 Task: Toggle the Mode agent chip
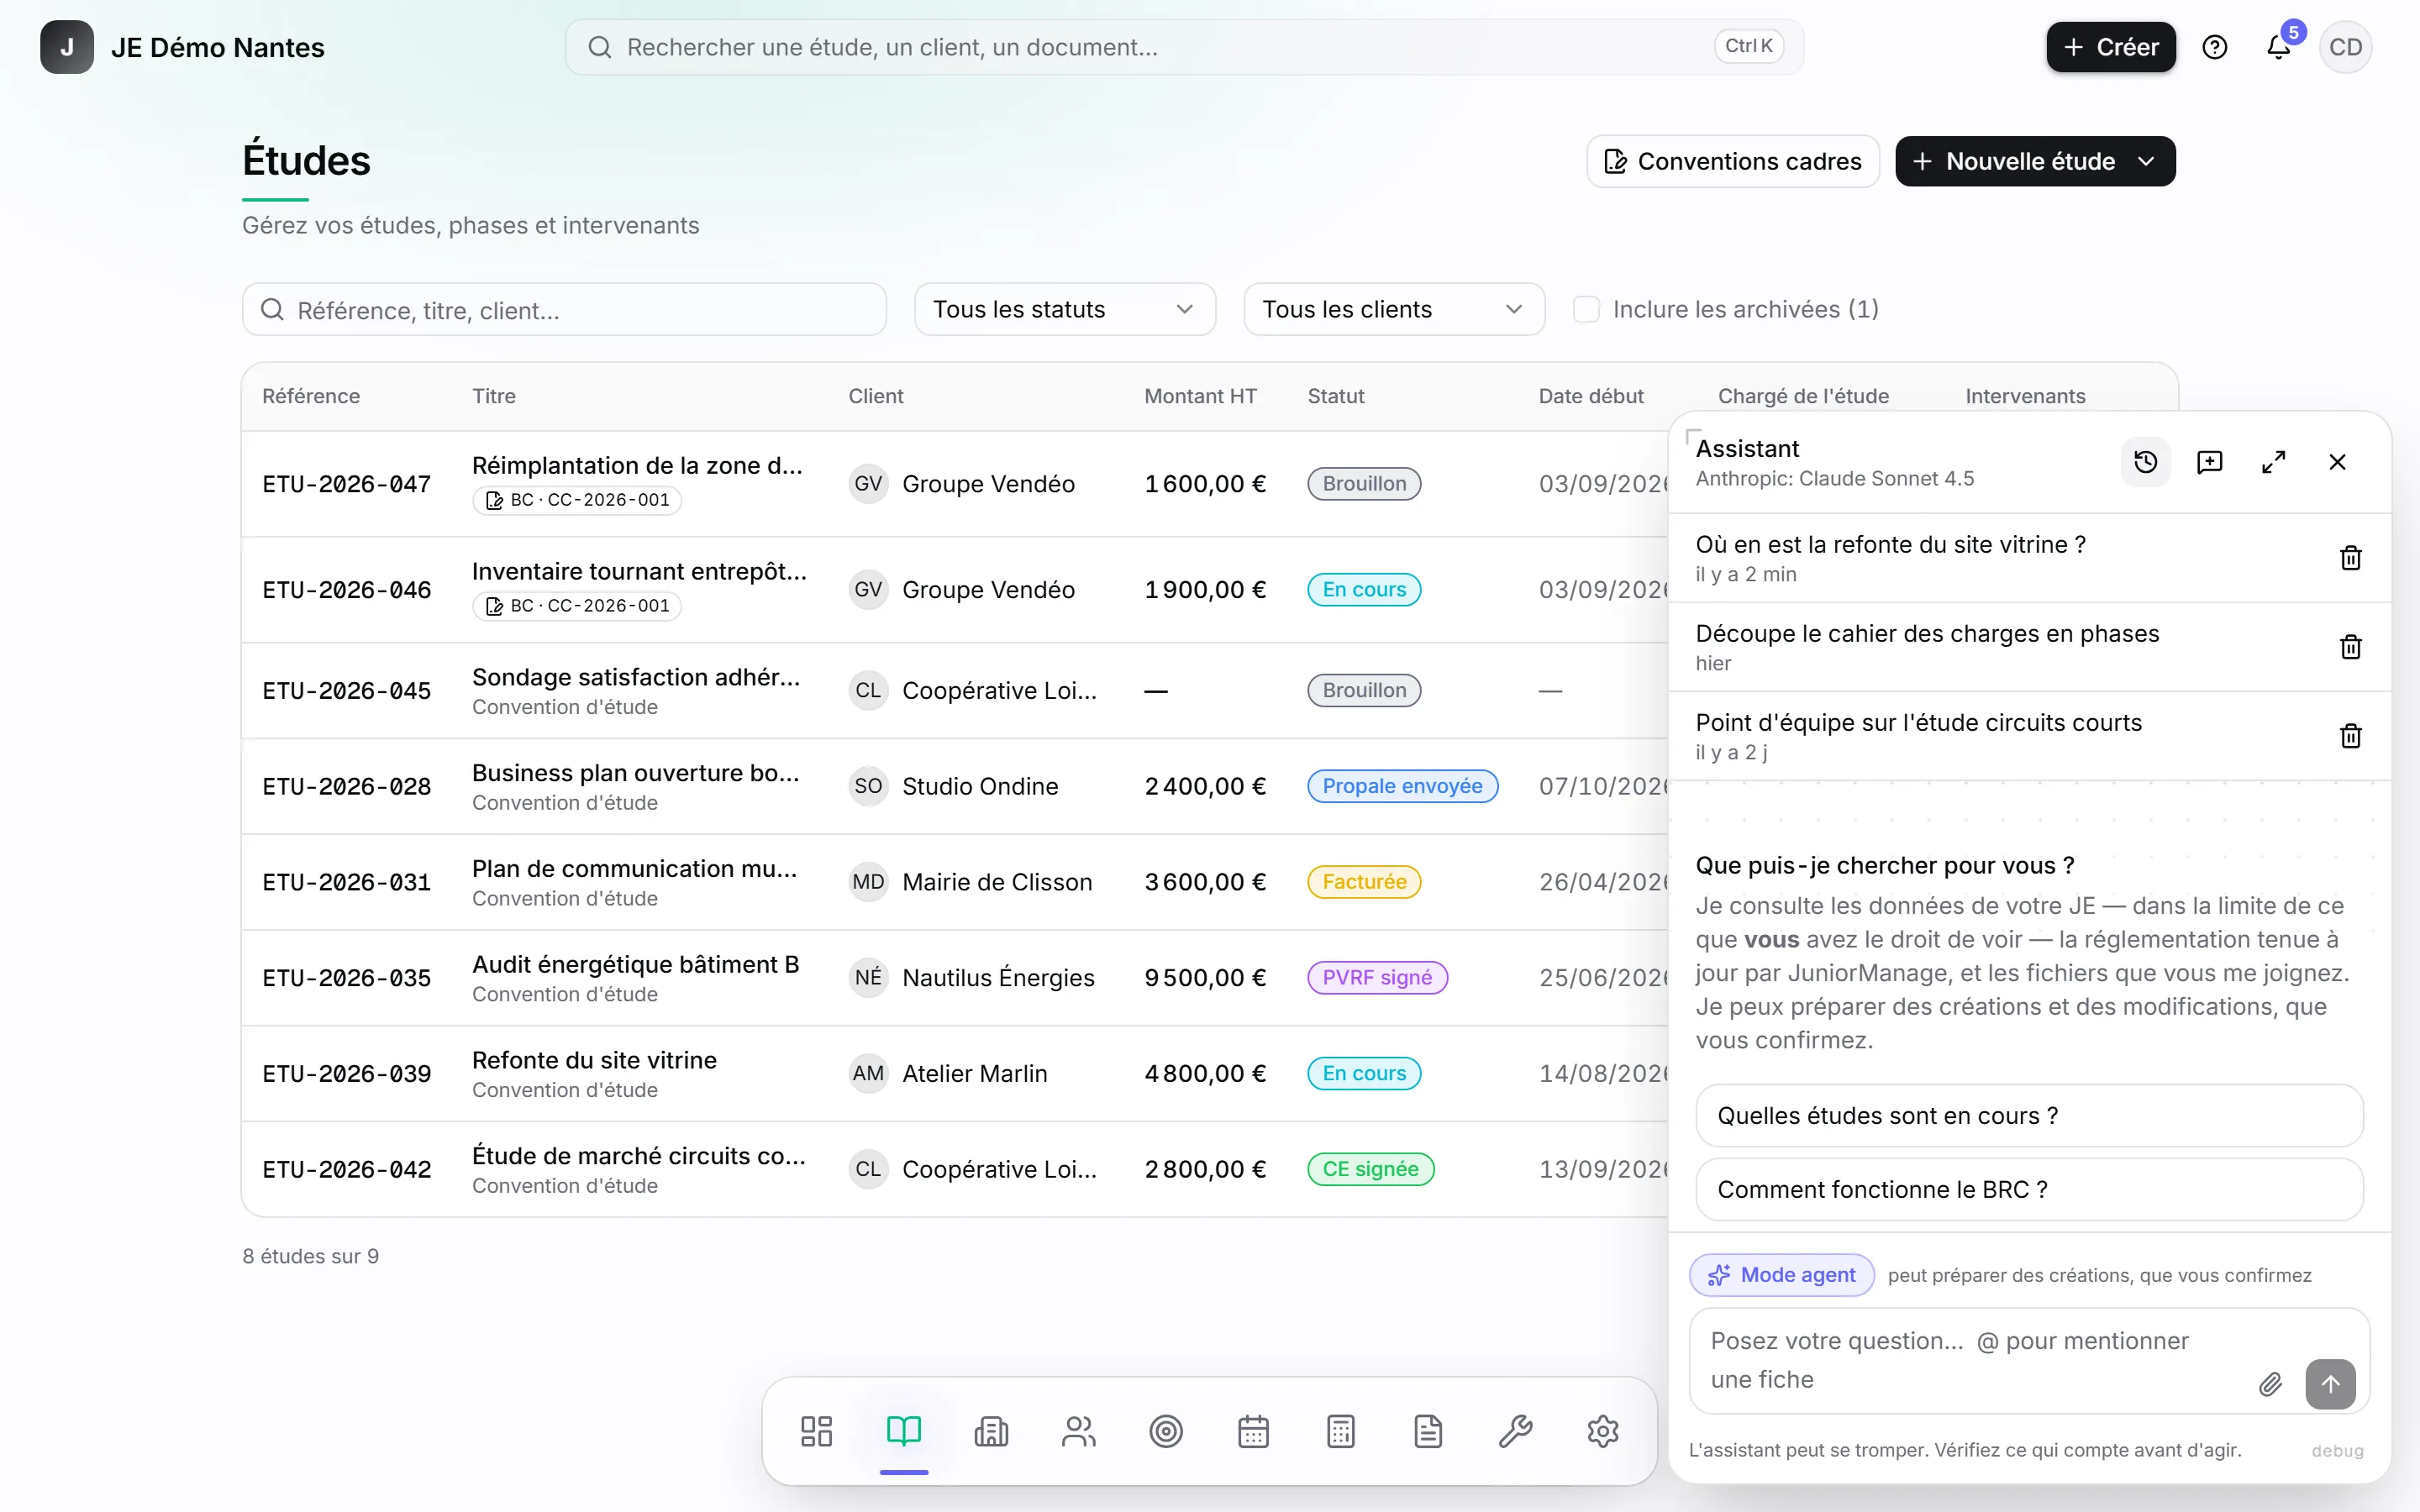click(1782, 1275)
